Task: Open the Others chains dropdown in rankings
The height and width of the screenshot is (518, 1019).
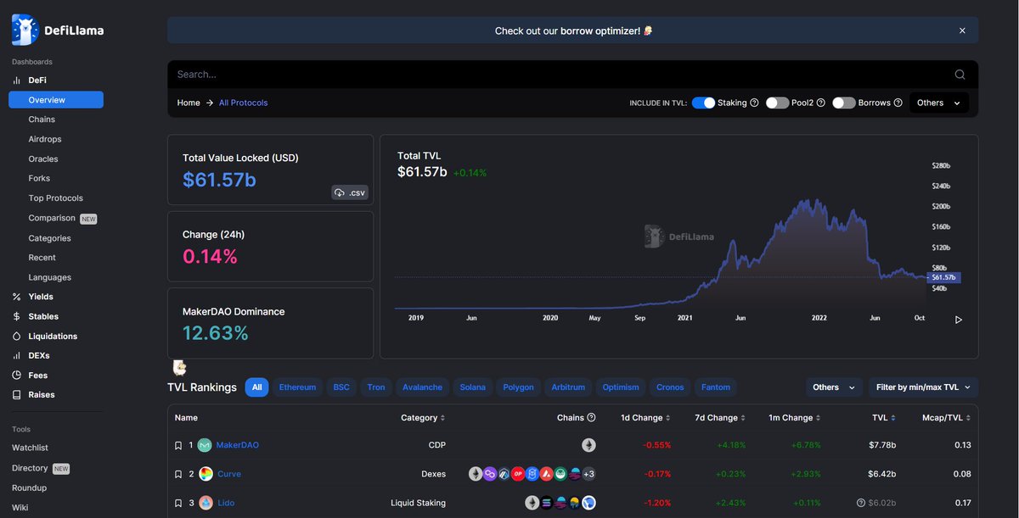Action: tap(834, 387)
